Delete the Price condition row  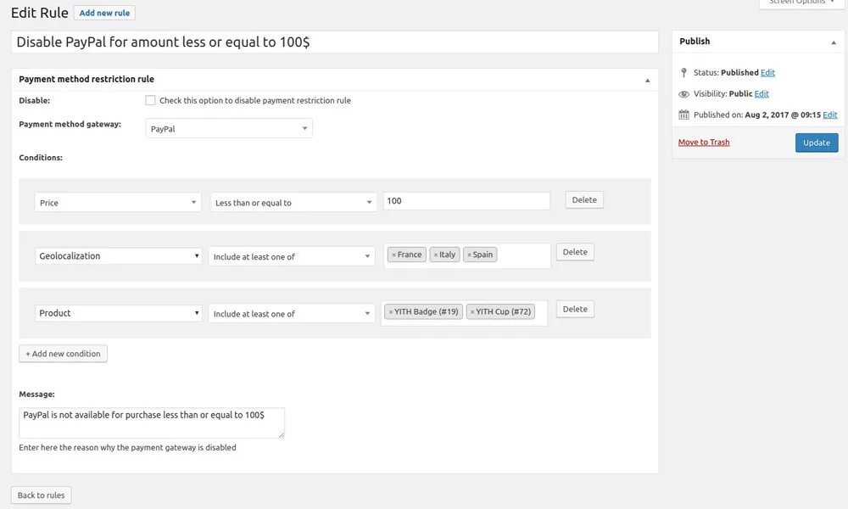[x=584, y=200]
